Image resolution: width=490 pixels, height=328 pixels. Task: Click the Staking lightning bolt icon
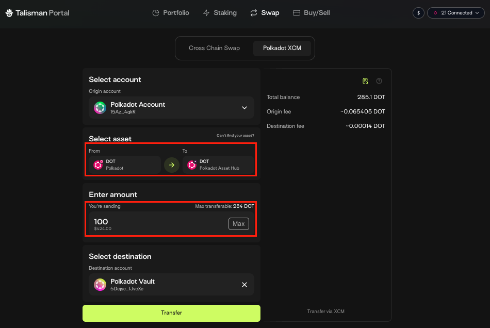pos(206,13)
